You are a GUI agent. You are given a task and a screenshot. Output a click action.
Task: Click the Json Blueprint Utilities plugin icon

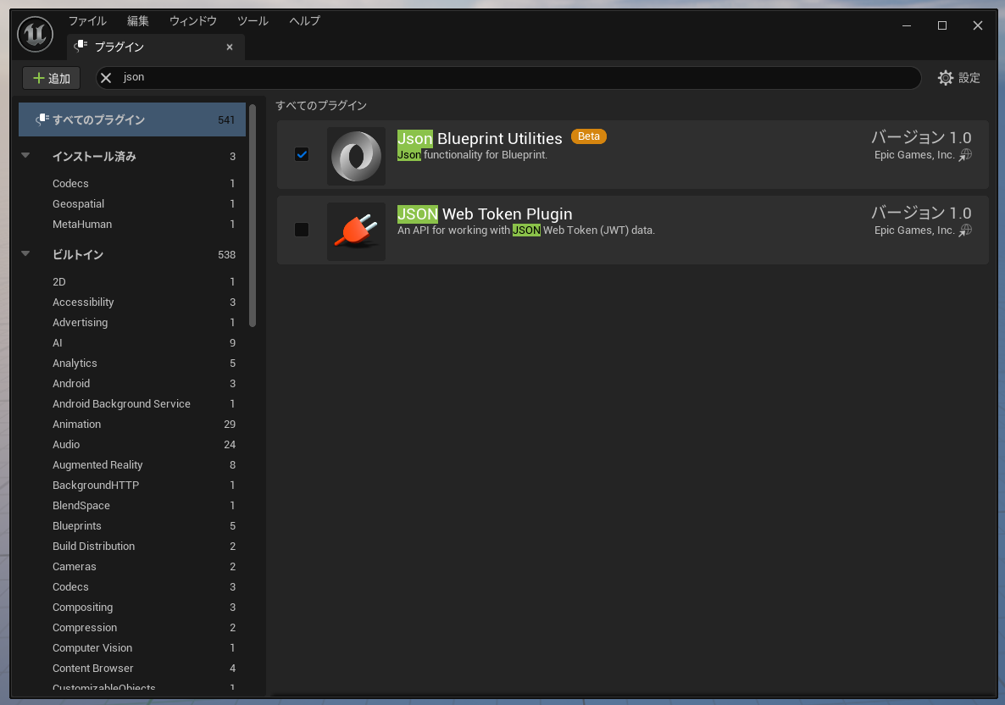[356, 156]
